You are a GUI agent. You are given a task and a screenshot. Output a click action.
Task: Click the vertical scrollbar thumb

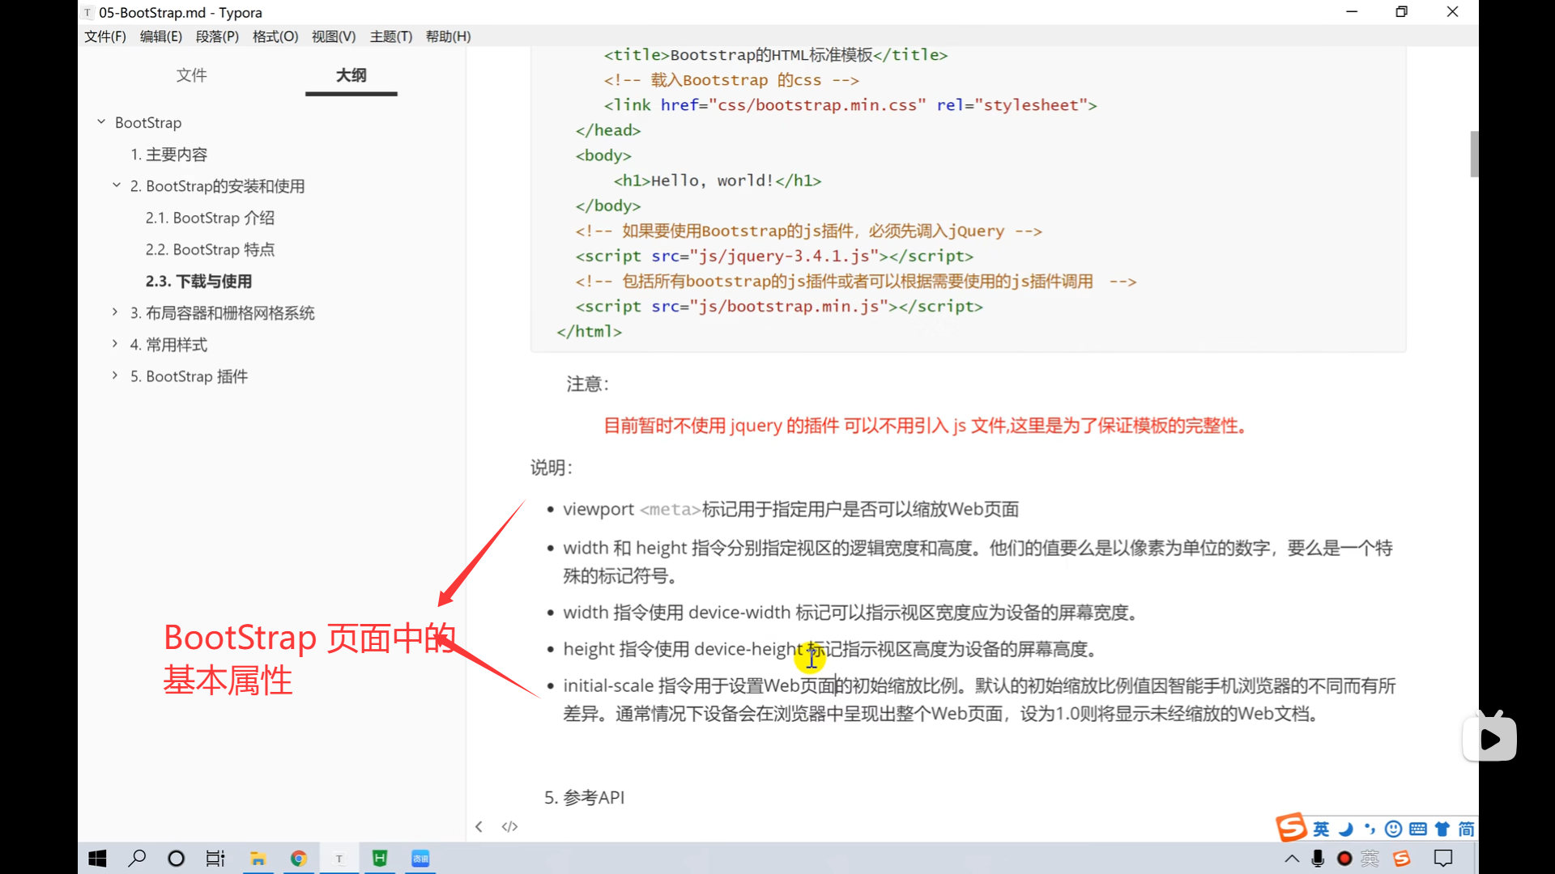(x=1474, y=154)
